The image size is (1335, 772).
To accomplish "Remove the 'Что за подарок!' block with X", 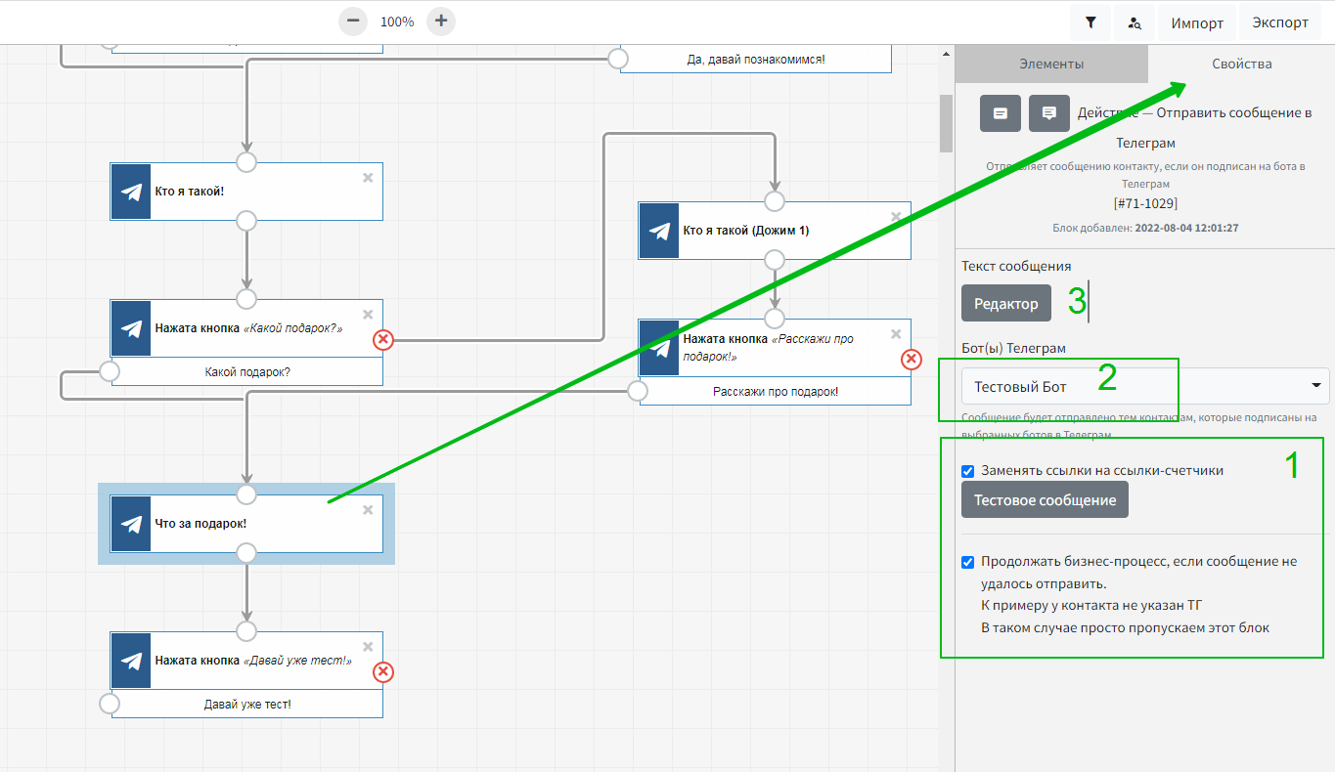I will tap(368, 510).
